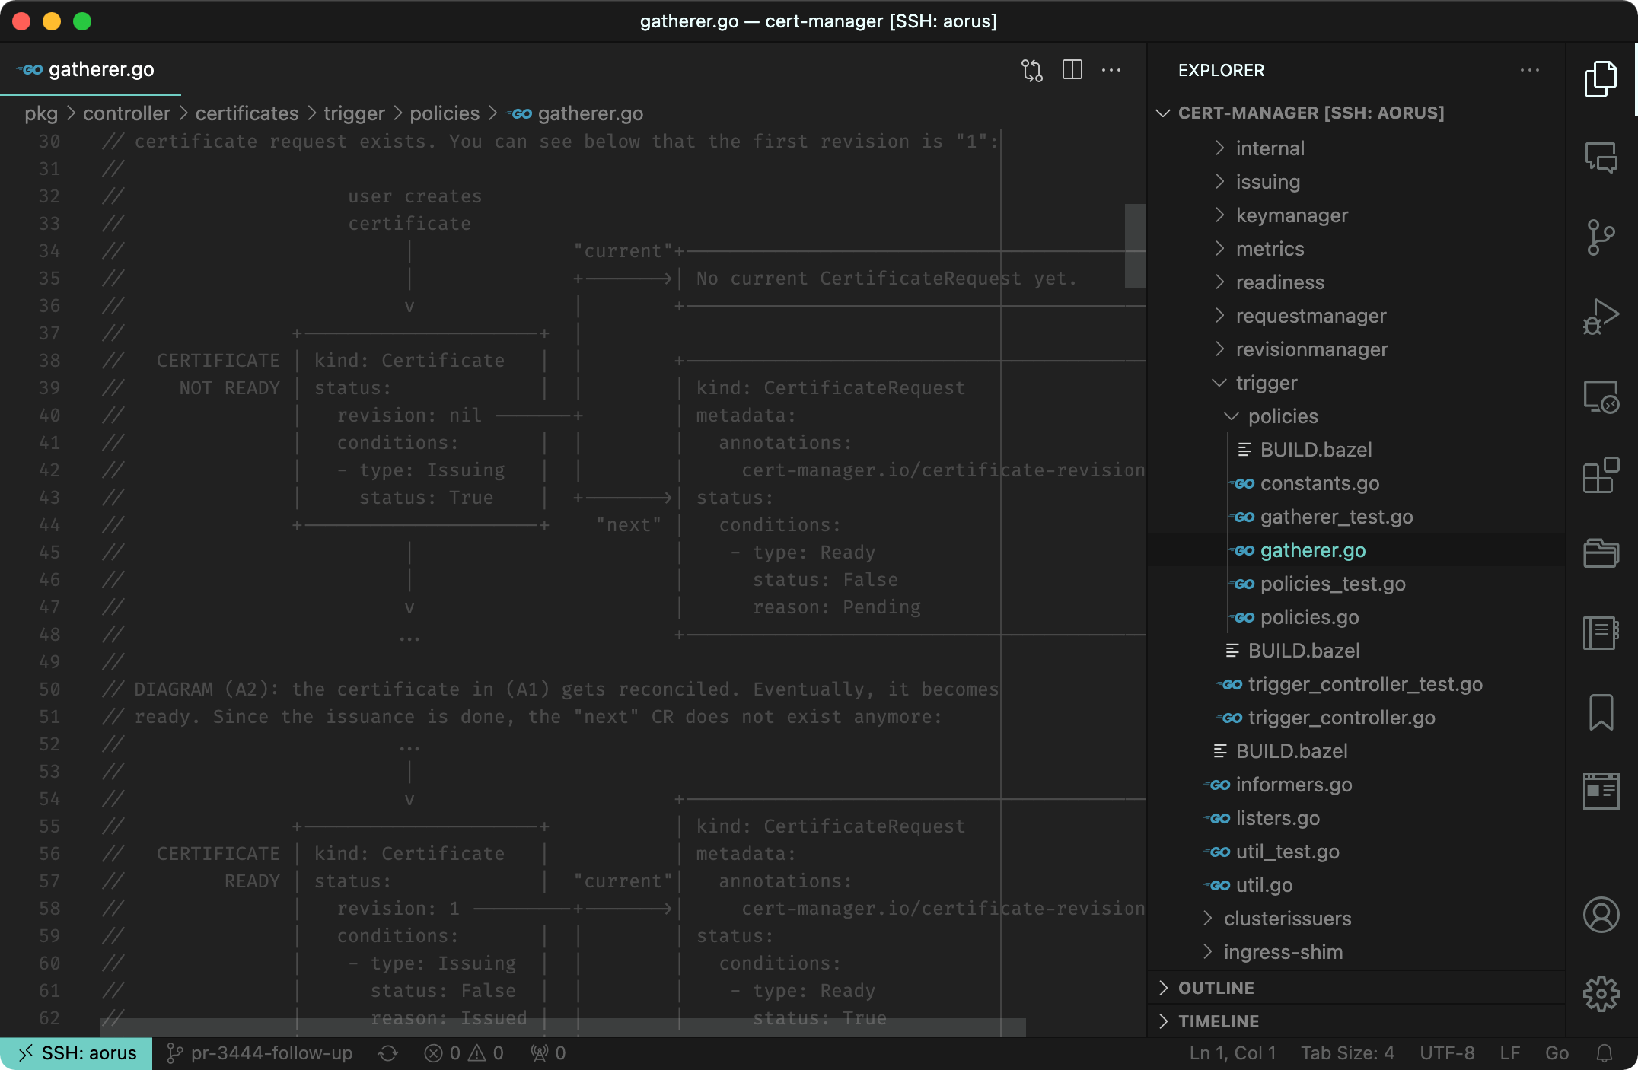Open policies_test.go in the explorer
The width and height of the screenshot is (1638, 1070).
click(1332, 584)
